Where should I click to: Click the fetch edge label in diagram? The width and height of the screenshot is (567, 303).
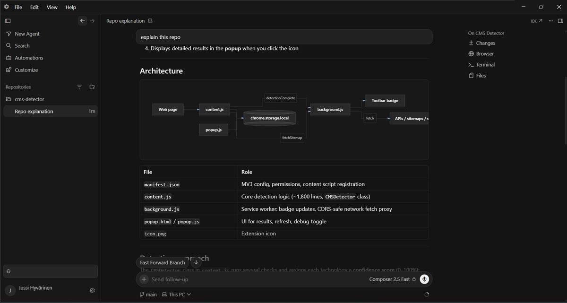pyautogui.click(x=370, y=118)
